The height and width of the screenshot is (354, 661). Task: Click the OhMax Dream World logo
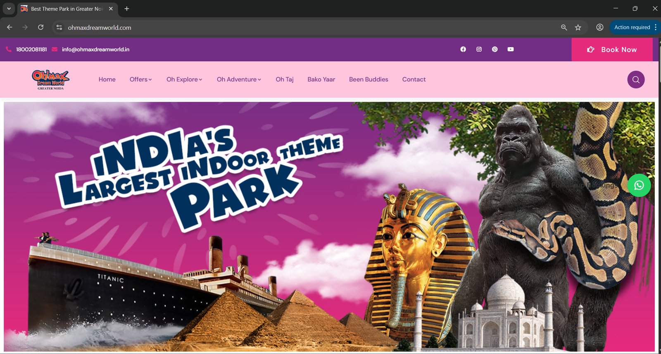coord(51,79)
